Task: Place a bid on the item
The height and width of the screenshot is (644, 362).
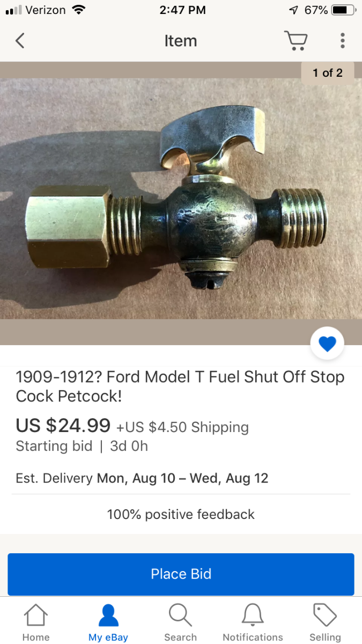Action: pos(181,574)
